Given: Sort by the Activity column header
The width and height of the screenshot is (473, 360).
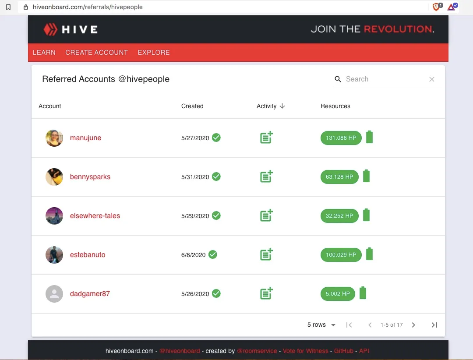Looking at the screenshot, I should click(x=266, y=106).
